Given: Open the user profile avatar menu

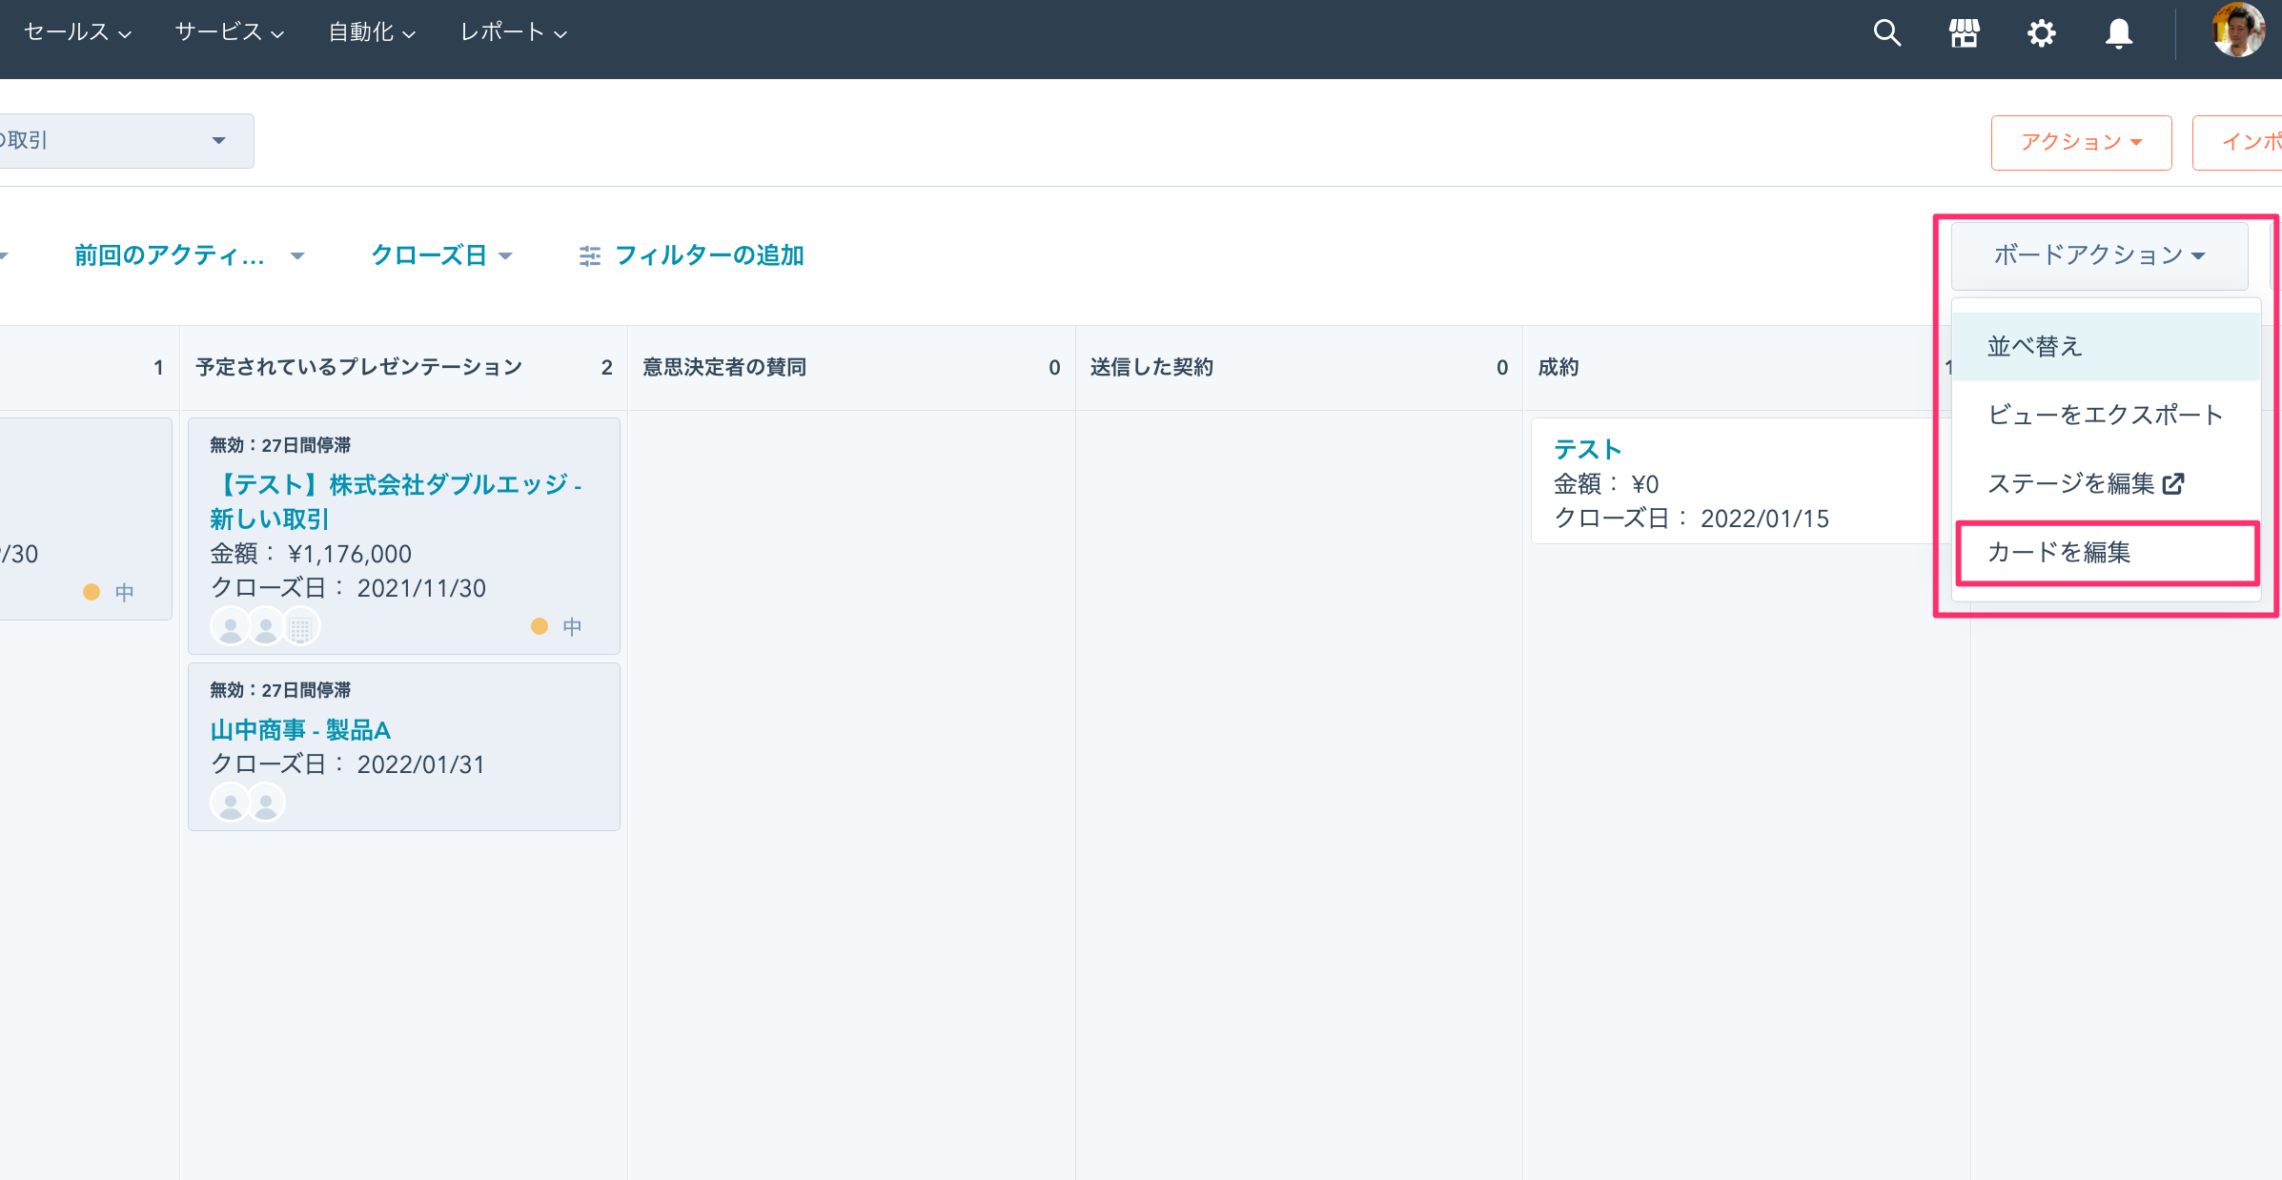Looking at the screenshot, I should pos(2237,31).
